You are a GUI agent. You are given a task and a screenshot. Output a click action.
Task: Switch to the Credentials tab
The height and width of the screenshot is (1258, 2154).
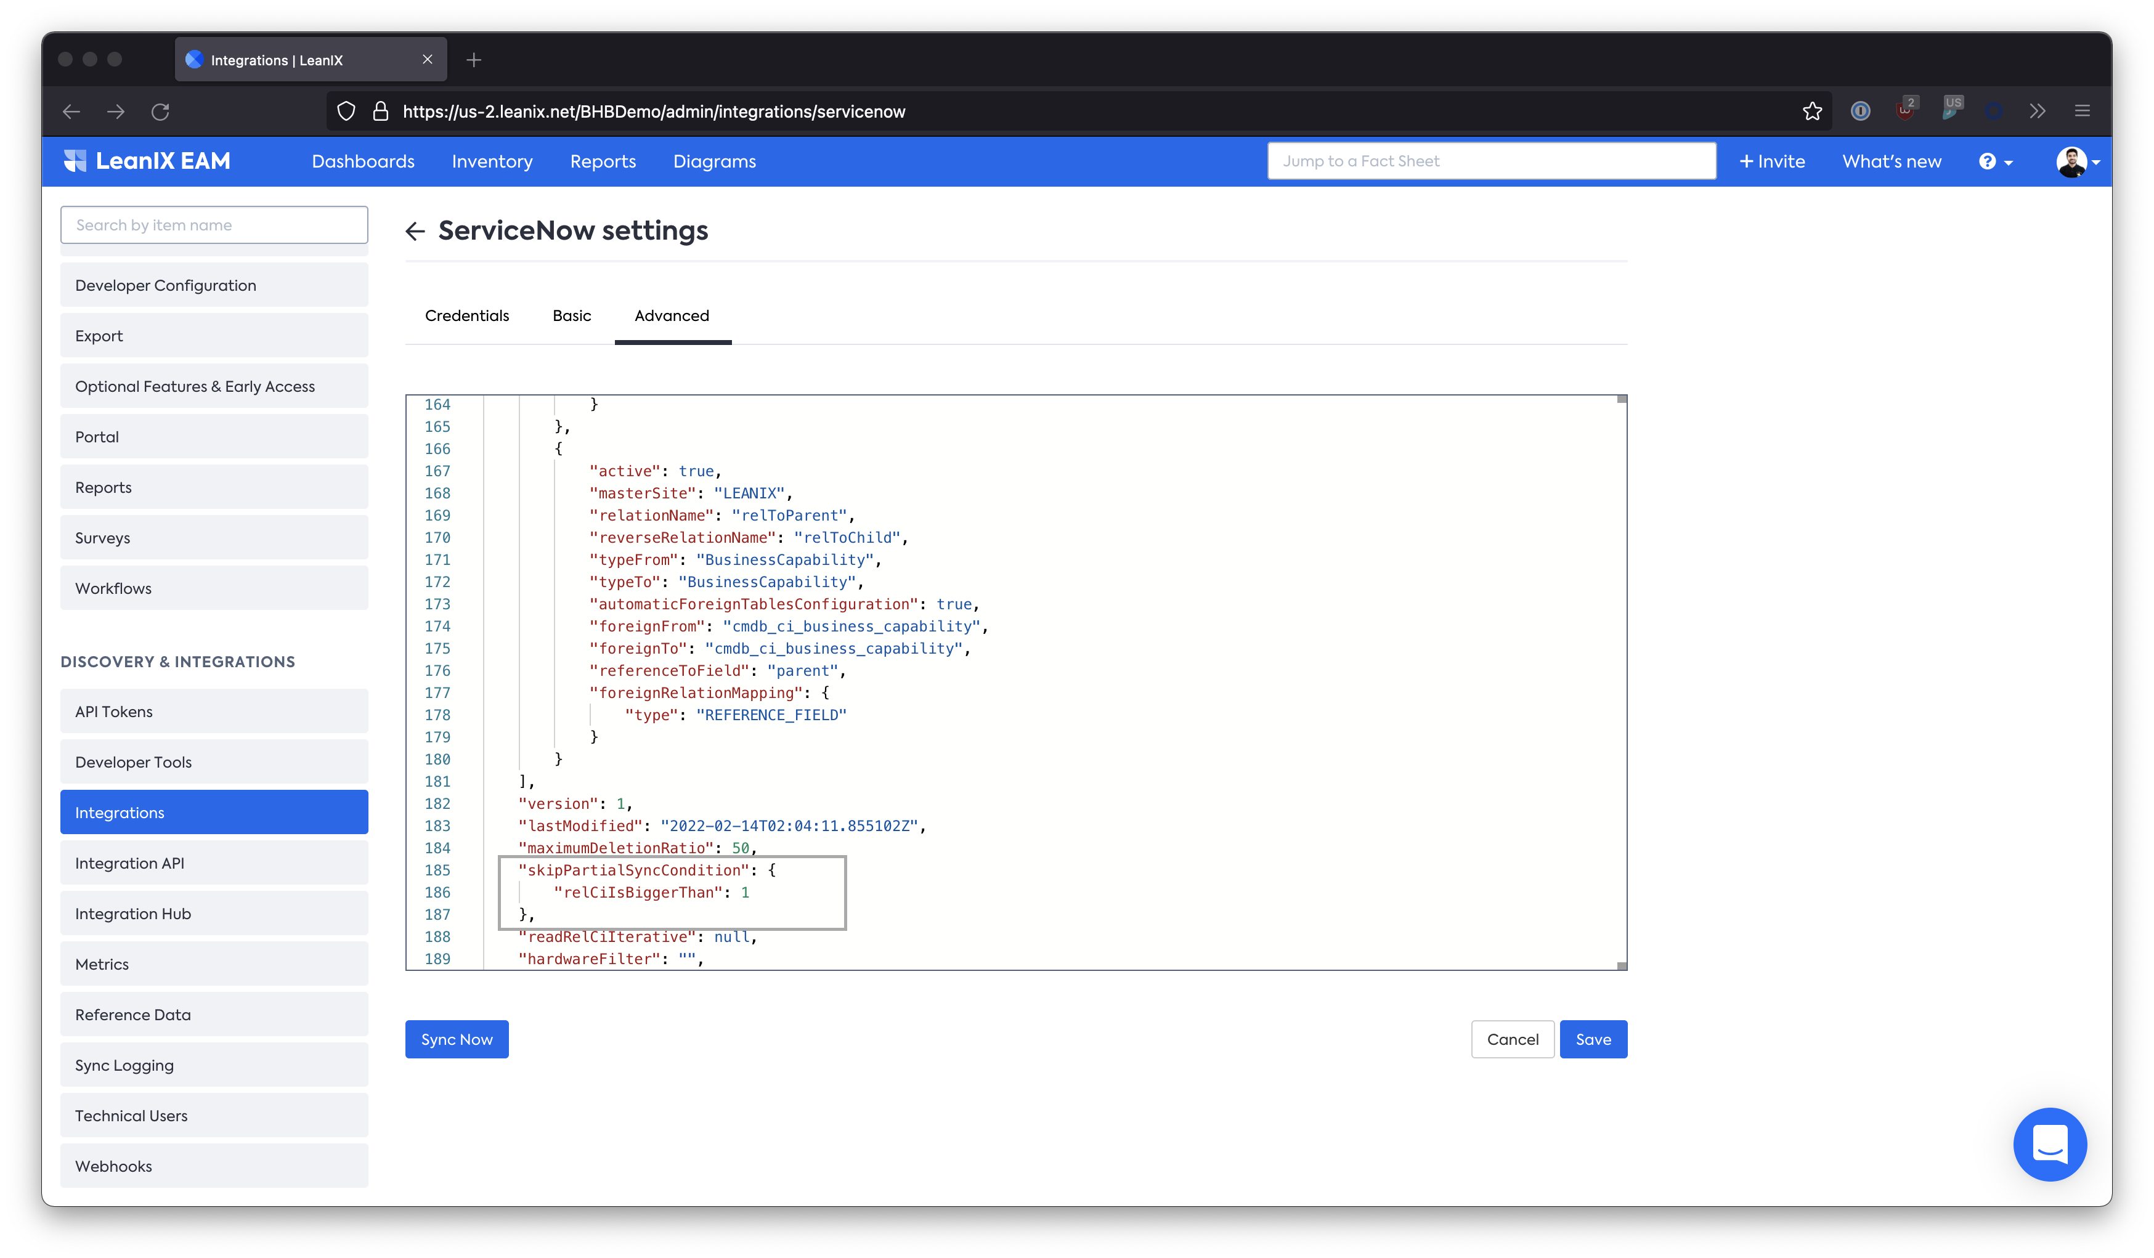pyautogui.click(x=466, y=315)
